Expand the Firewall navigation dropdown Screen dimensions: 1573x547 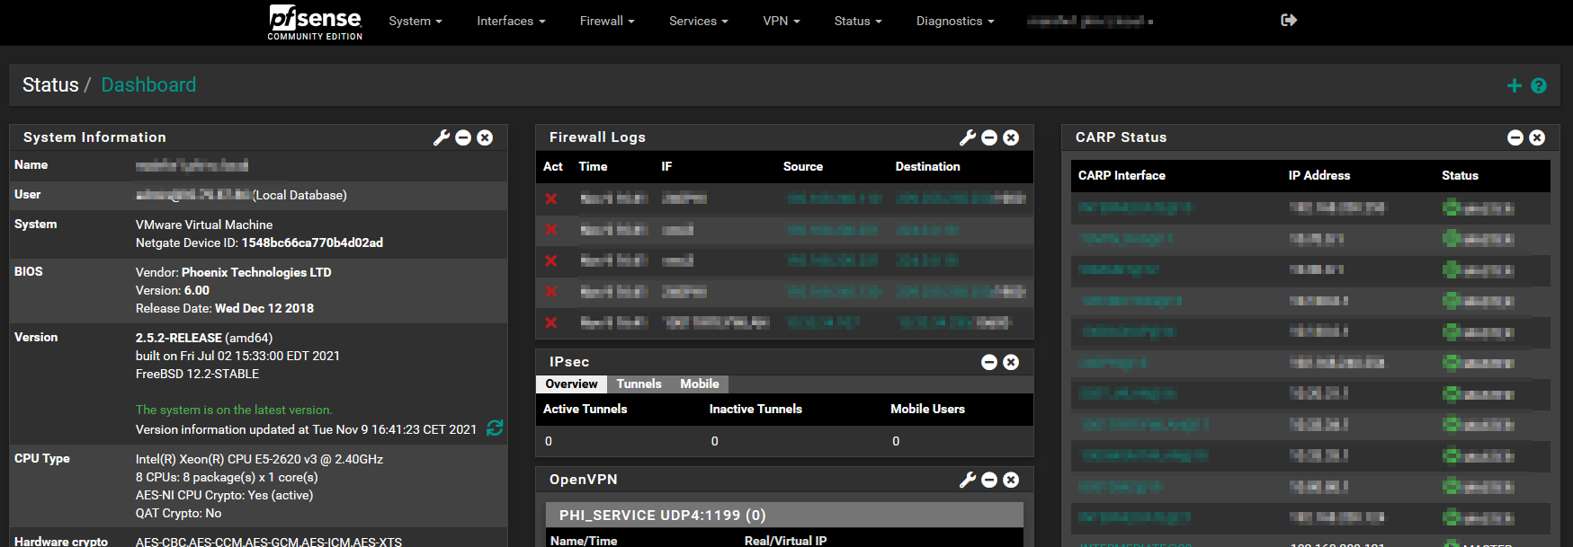pyautogui.click(x=606, y=21)
